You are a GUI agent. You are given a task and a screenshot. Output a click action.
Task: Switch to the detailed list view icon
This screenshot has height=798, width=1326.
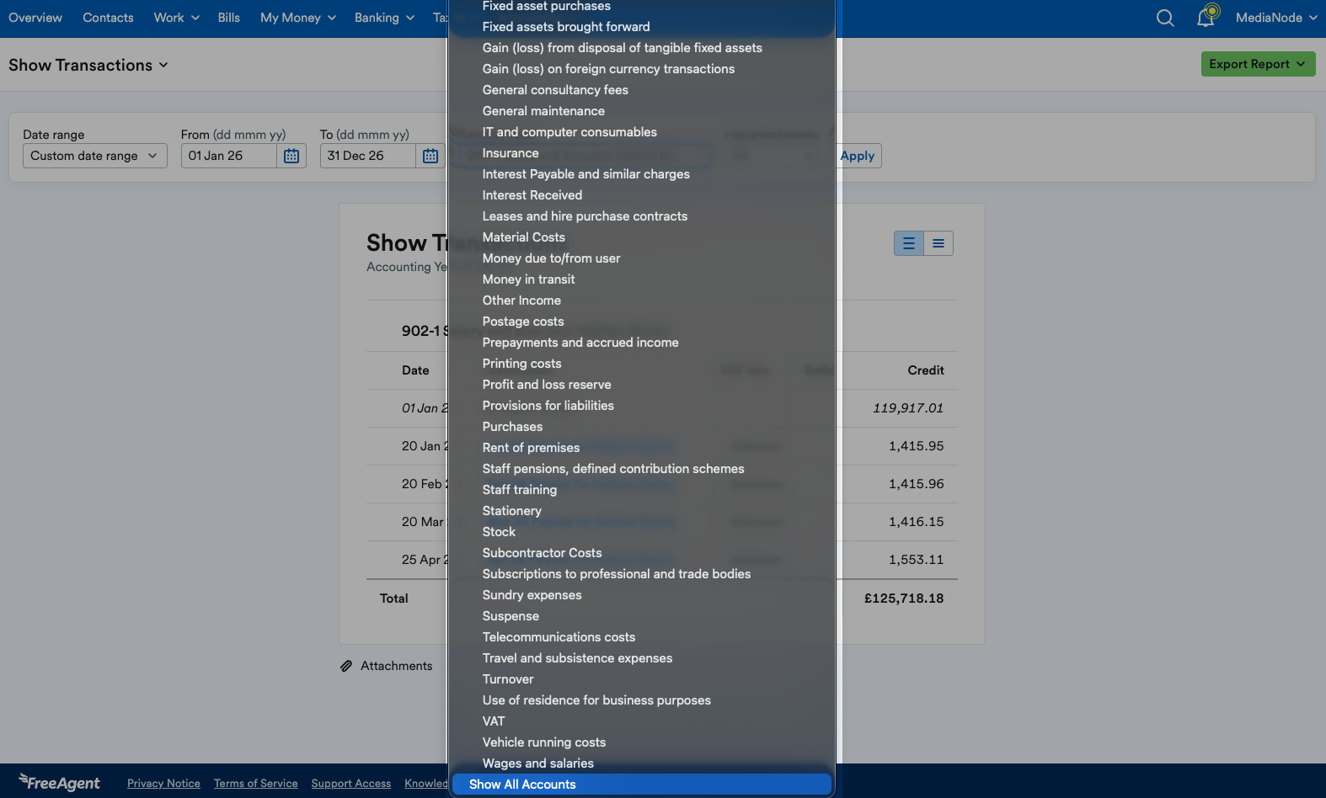tap(909, 243)
